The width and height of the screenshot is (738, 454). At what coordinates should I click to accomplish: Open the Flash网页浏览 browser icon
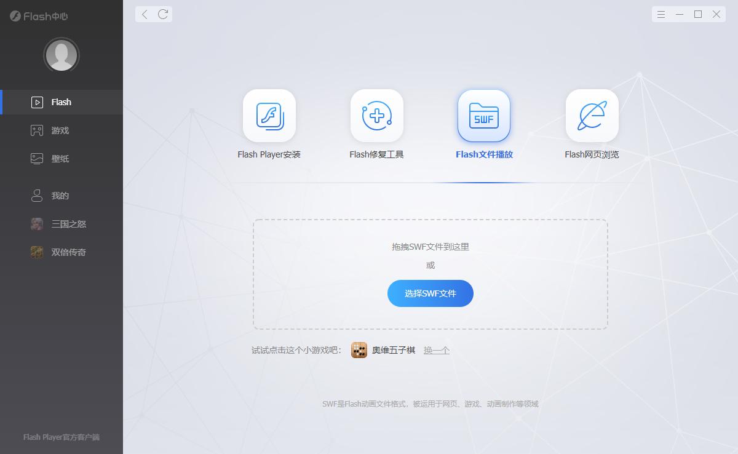click(592, 116)
